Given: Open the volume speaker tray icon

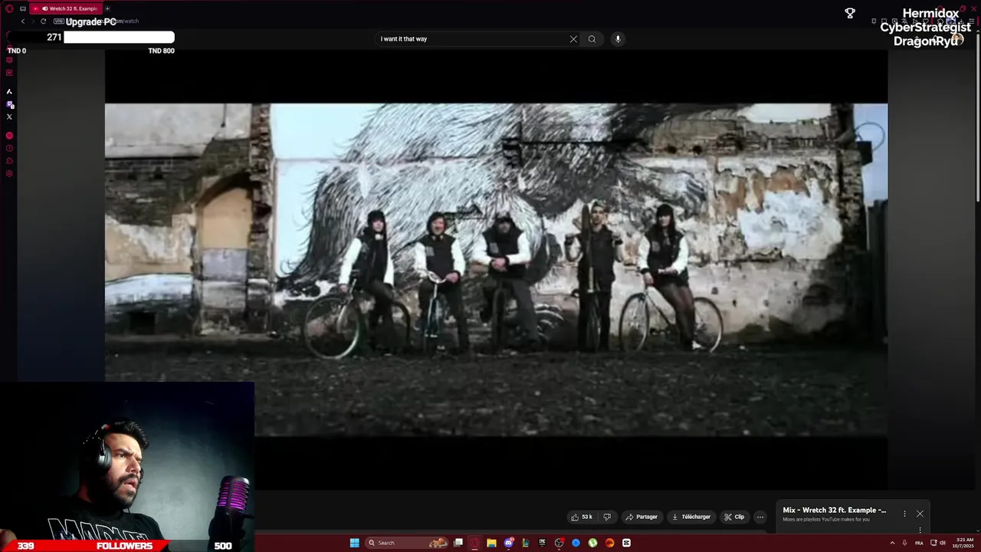Looking at the screenshot, I should (x=943, y=543).
